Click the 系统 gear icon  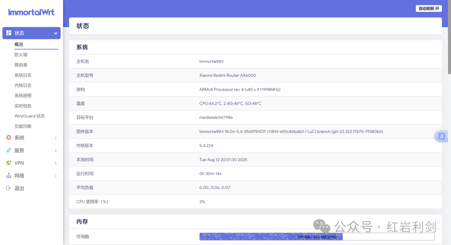pyautogui.click(x=9, y=138)
